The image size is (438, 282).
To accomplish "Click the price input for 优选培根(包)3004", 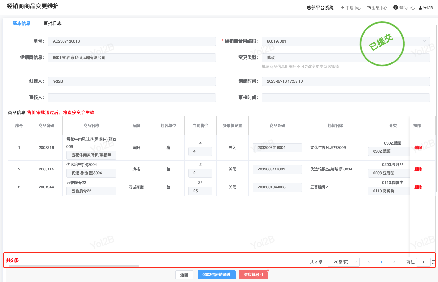I will tap(200, 173).
